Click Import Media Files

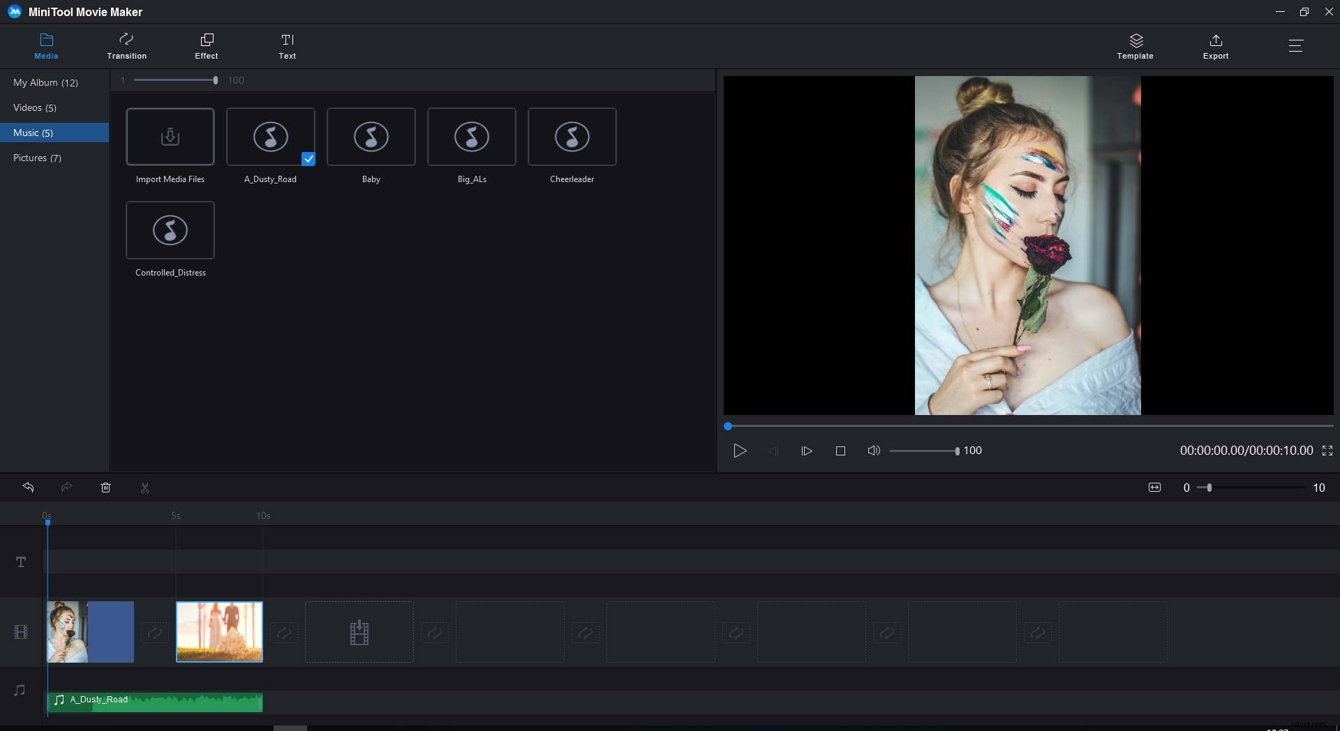(x=170, y=137)
